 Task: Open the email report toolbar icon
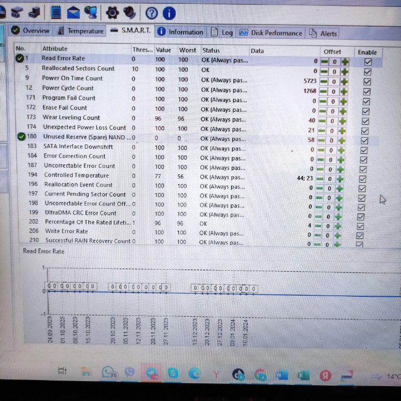coord(74,12)
